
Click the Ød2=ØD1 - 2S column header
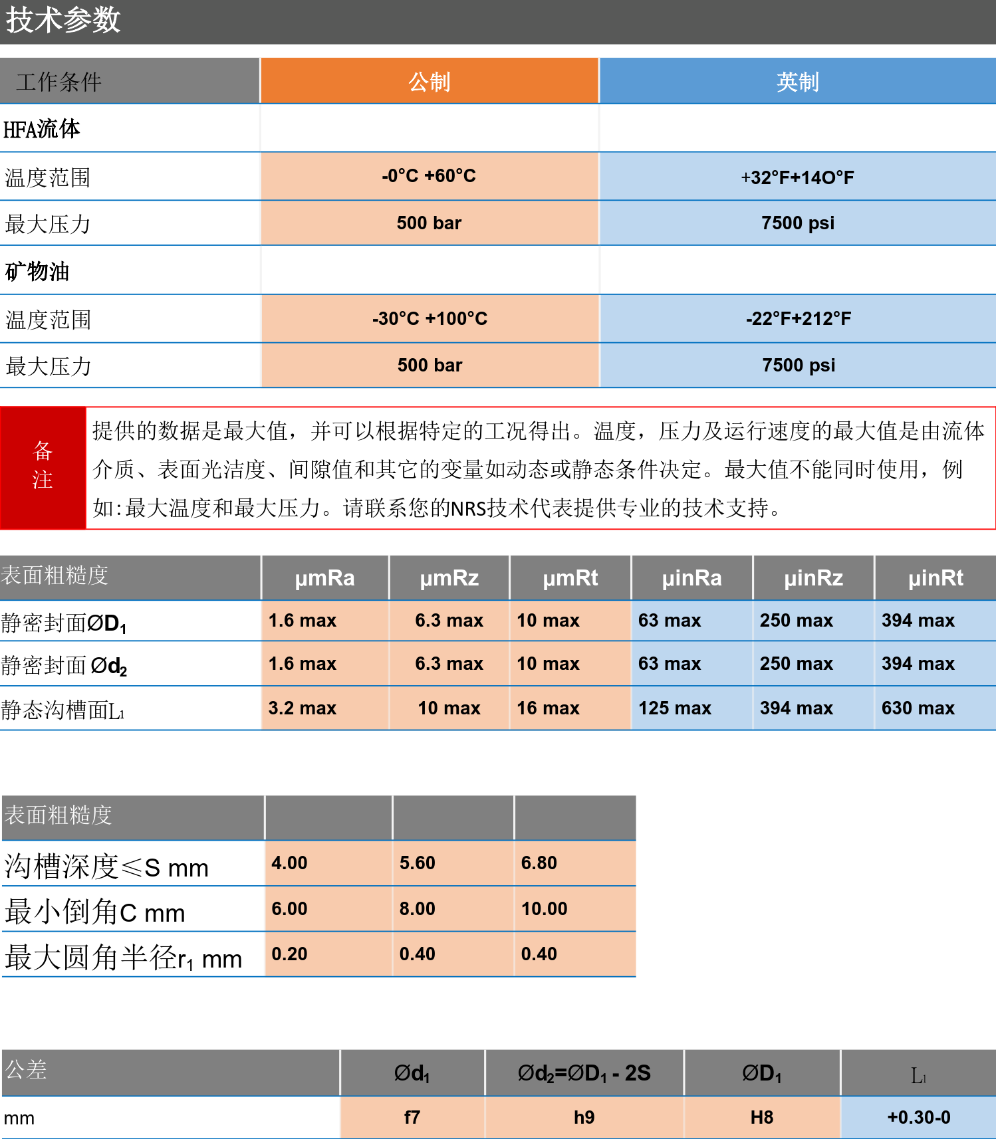[584, 1073]
